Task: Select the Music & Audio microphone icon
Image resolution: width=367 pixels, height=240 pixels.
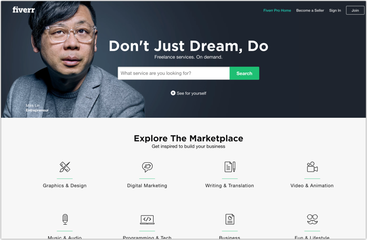Action: point(65,219)
